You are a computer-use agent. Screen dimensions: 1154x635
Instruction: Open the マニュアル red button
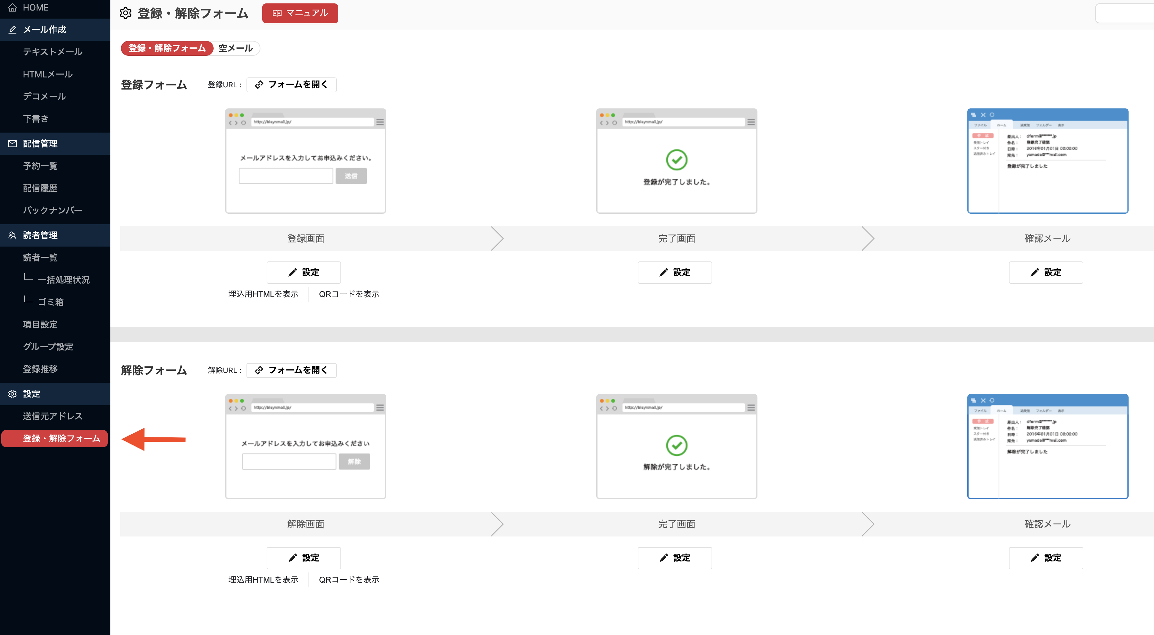pyautogui.click(x=300, y=13)
